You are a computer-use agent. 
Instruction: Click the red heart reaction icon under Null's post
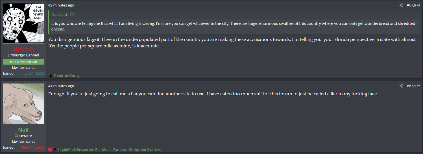(50, 150)
